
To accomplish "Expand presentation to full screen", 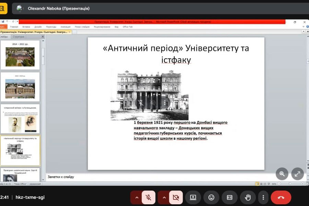I will [297, 174].
